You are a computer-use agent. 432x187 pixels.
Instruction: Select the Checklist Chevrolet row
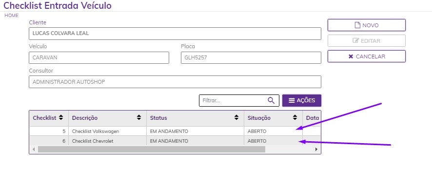click(x=175, y=141)
